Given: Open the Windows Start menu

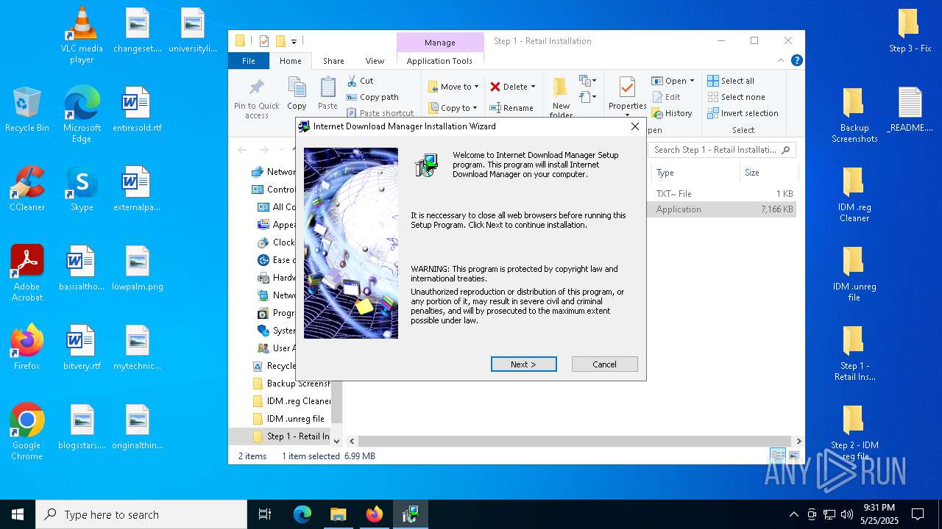Looking at the screenshot, I should tap(18, 514).
